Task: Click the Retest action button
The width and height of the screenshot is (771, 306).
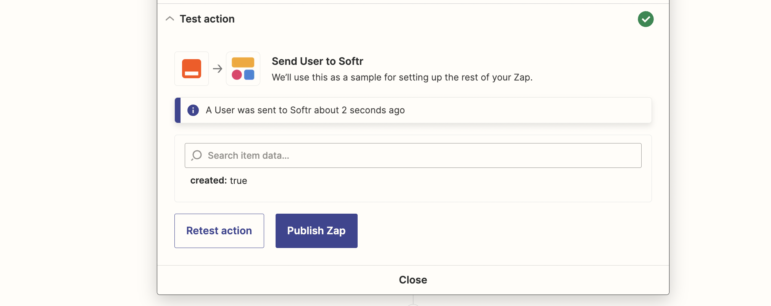Action: pyautogui.click(x=219, y=230)
